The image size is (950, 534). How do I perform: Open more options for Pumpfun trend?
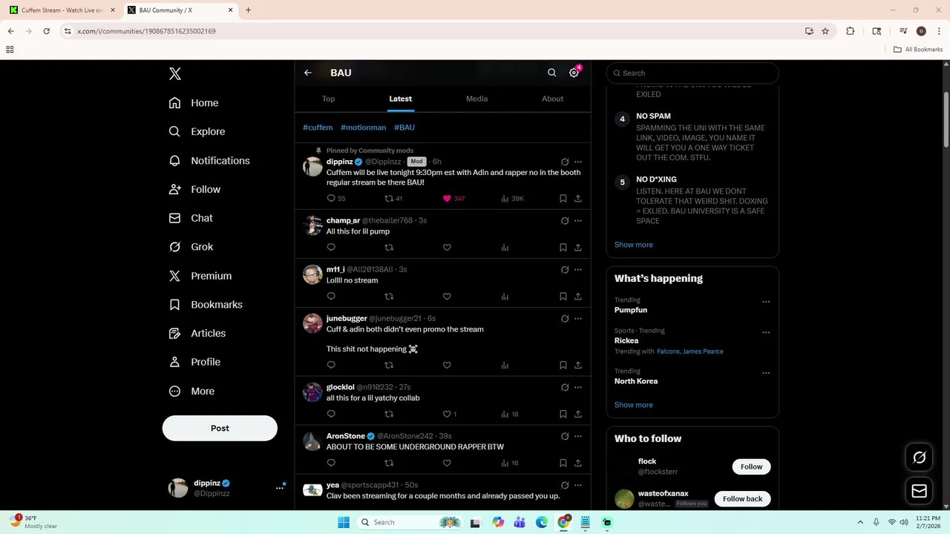click(x=766, y=302)
